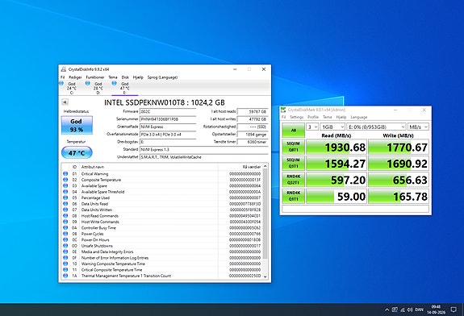Image resolution: width=464 pixels, height=316 pixels.
Task: Click the write result 165.78
Action: point(399,196)
